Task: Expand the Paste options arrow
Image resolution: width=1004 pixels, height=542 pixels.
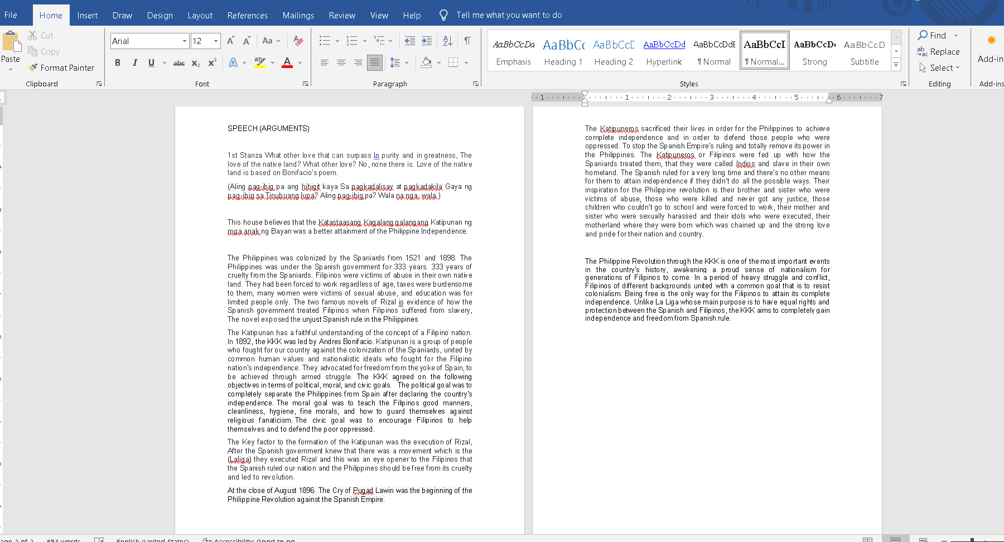Action: [x=11, y=69]
